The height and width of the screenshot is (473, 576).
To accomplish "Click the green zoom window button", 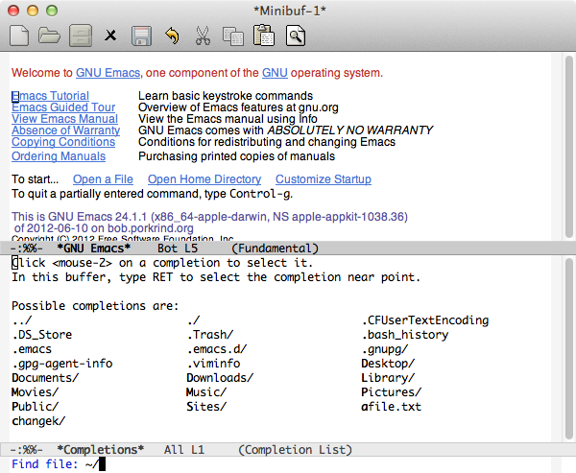I will coord(52,11).
